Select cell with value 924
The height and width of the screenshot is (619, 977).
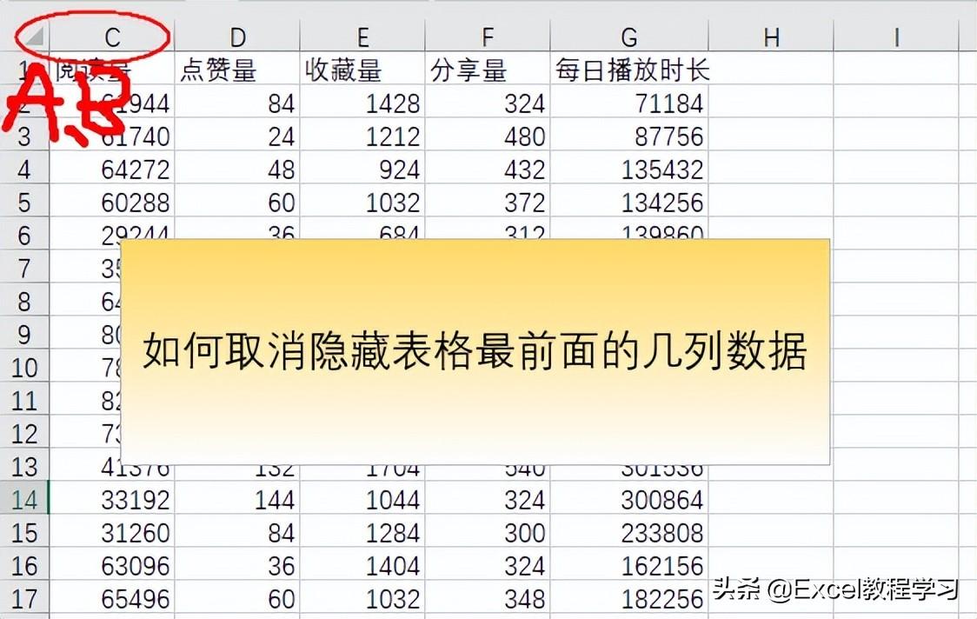(362, 169)
